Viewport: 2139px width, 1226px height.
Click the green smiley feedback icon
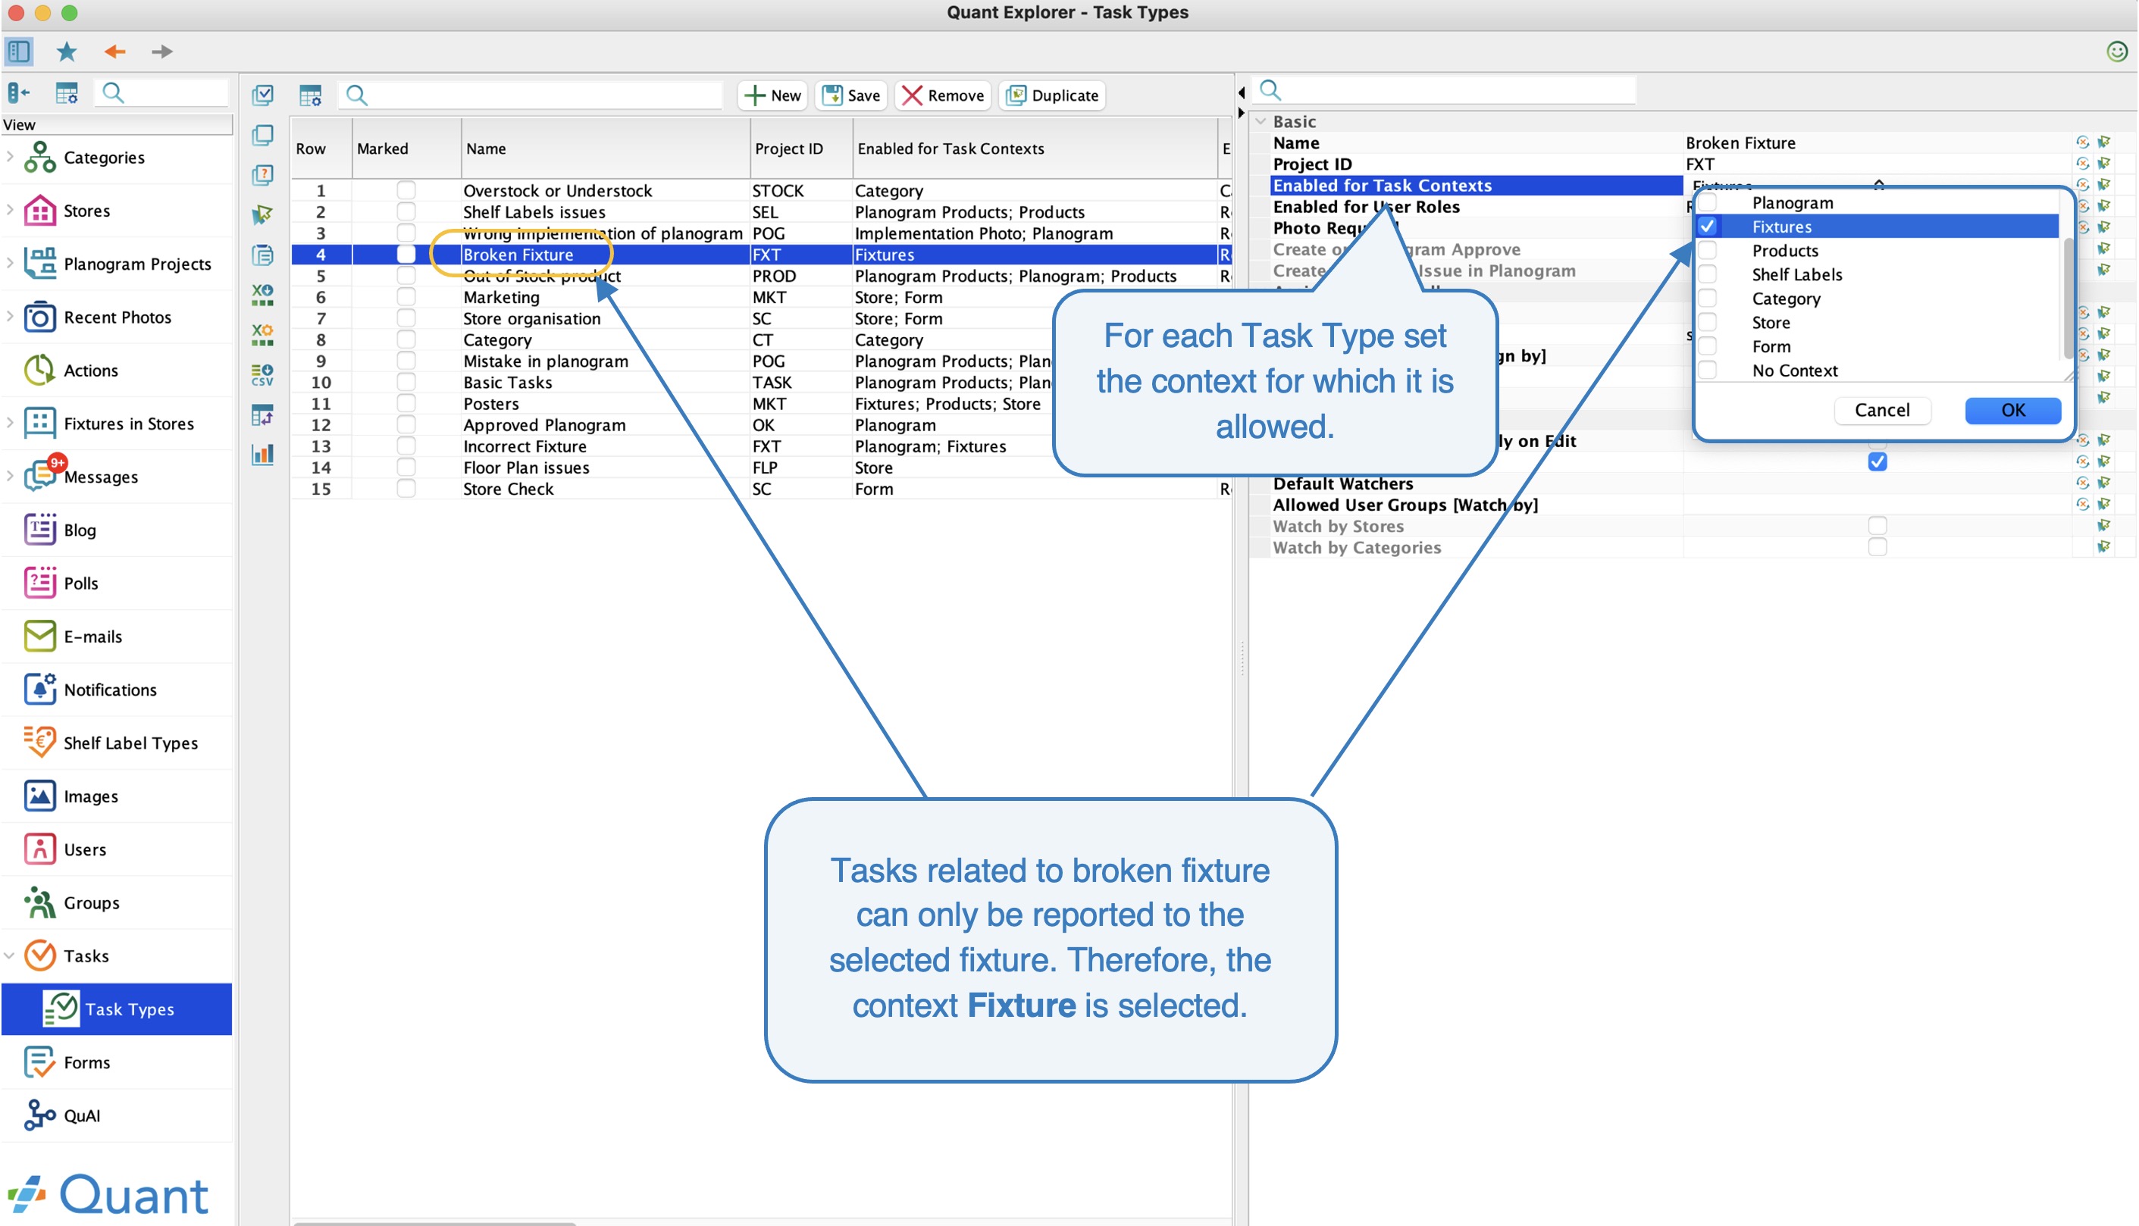tap(2116, 52)
